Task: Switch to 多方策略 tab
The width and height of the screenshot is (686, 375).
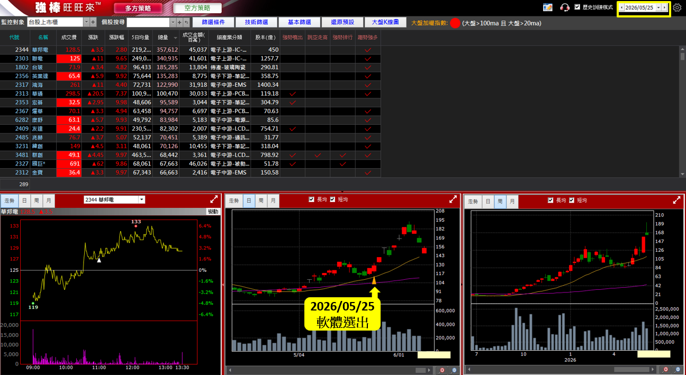Action: pyautogui.click(x=138, y=8)
